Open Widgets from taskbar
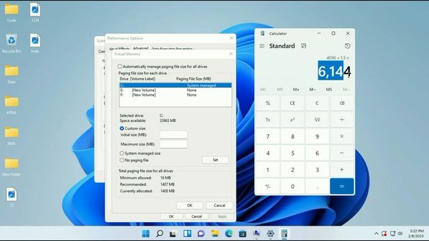Viewport: 429px width, 241px height. [x=188, y=234]
